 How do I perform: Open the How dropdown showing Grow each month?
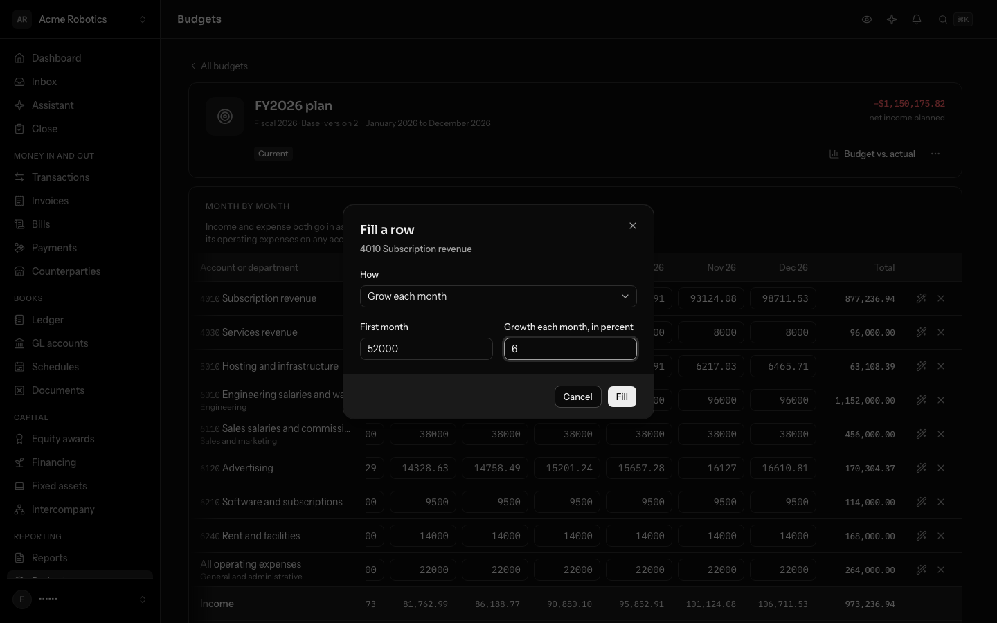tap(498, 296)
